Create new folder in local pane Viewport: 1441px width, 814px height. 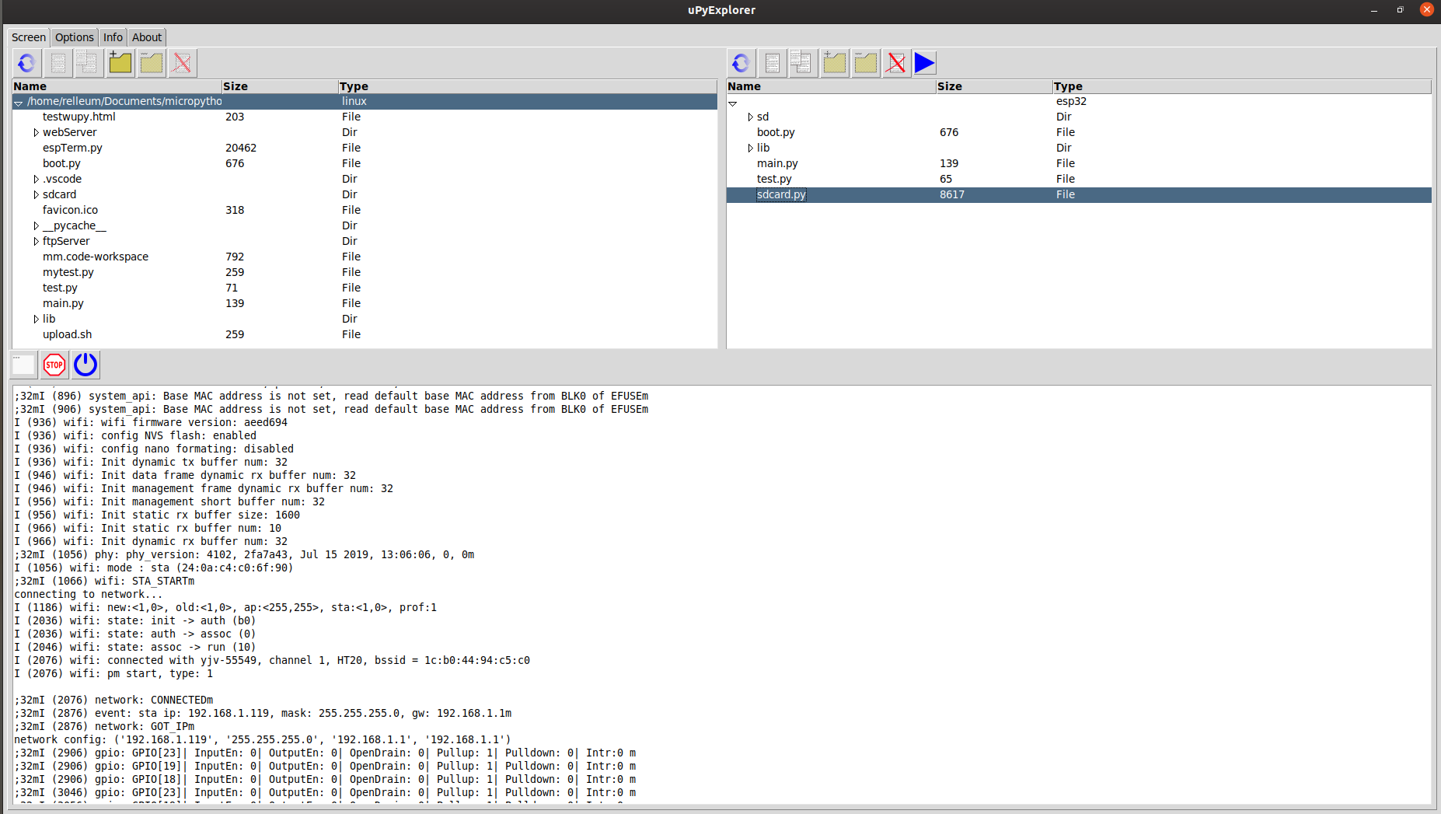pos(120,63)
